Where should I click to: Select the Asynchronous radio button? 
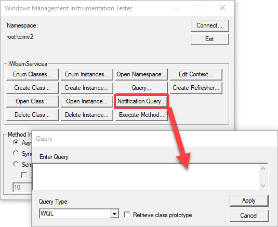tap(16, 142)
